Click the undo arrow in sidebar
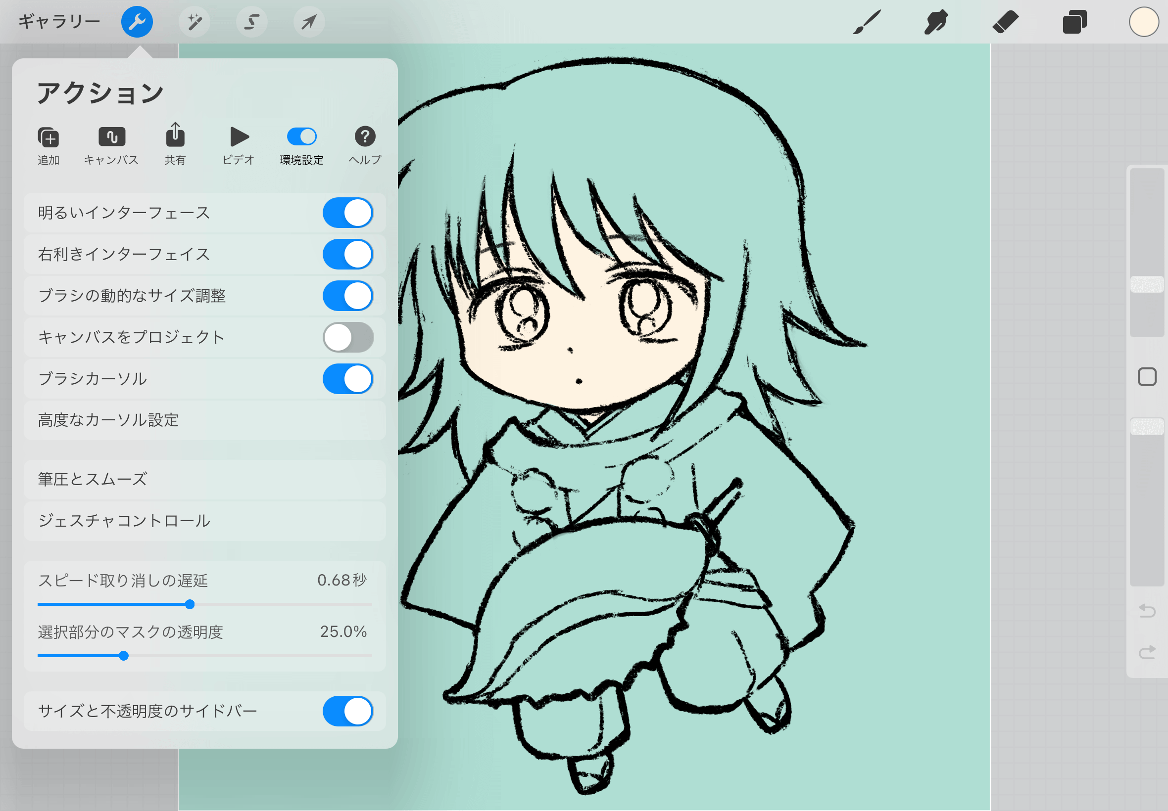The width and height of the screenshot is (1168, 811). pos(1147,610)
